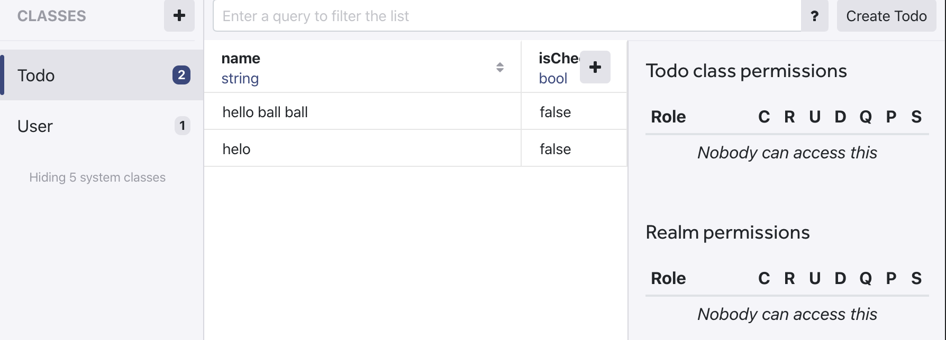Show hidden system classes text
This screenshot has width=946, height=340.
tap(97, 177)
